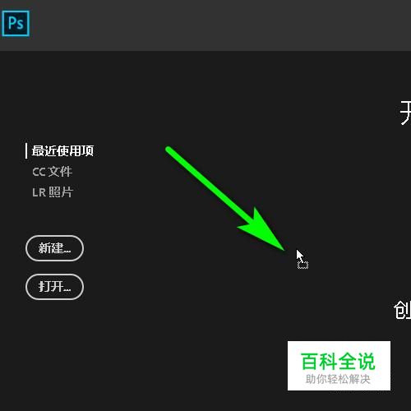Show recent items via 最近使用项
The width and height of the screenshot is (411, 411).
[x=62, y=150]
